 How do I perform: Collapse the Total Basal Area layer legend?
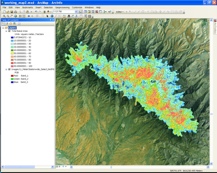(6, 31)
